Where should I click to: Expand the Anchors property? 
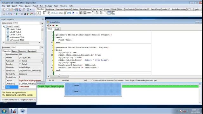coord(4,58)
